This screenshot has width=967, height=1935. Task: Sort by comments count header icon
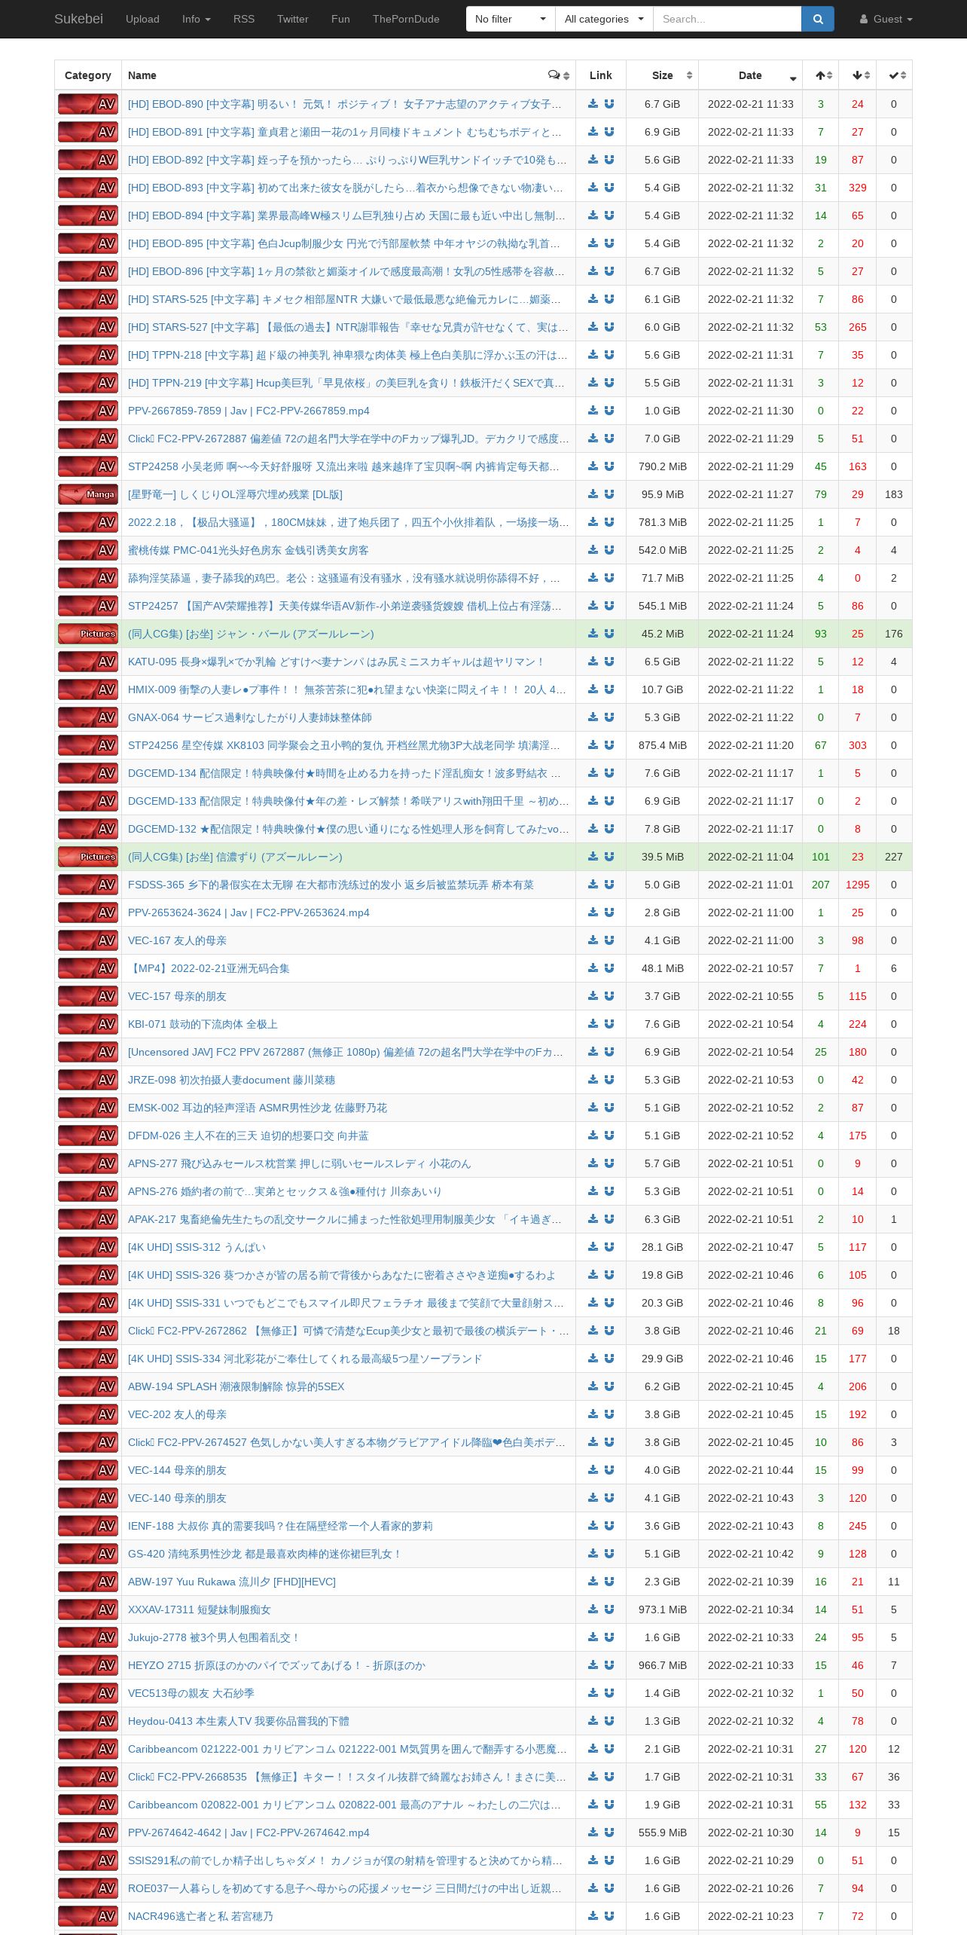(x=559, y=75)
